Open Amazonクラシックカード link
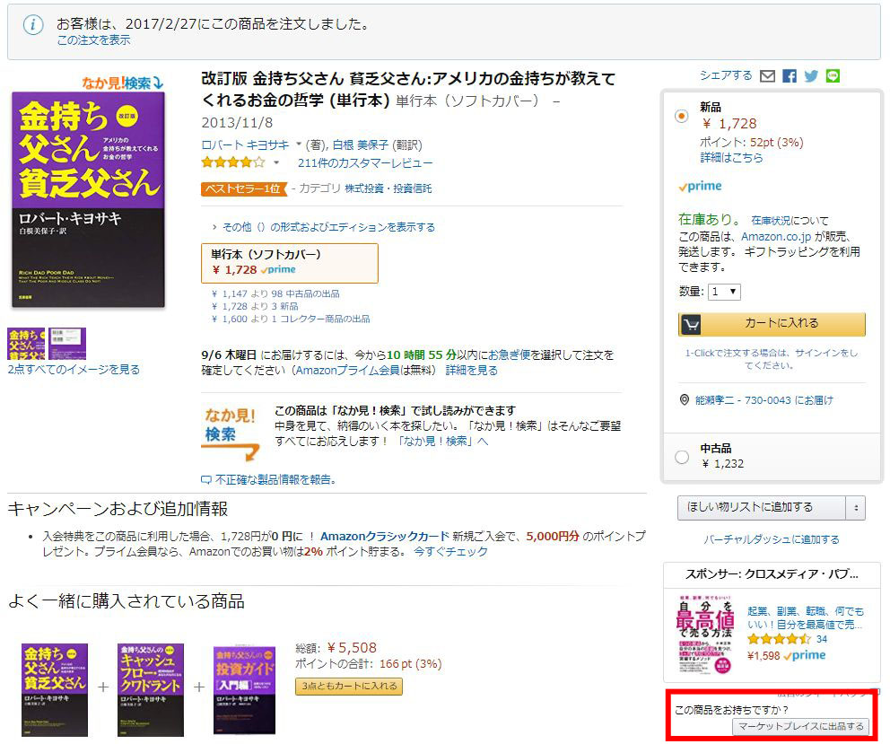 385,536
